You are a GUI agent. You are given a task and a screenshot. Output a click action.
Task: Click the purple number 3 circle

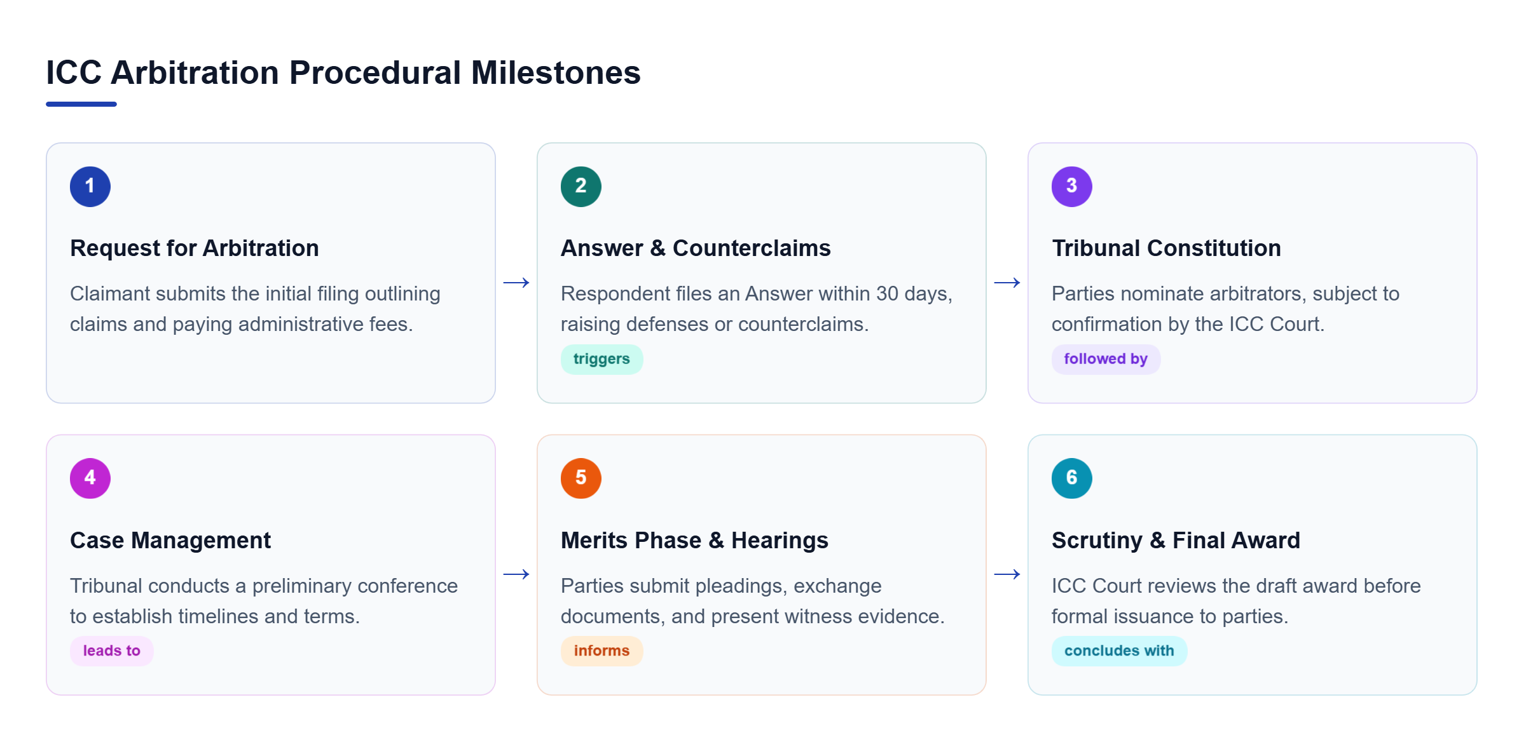1072,186
